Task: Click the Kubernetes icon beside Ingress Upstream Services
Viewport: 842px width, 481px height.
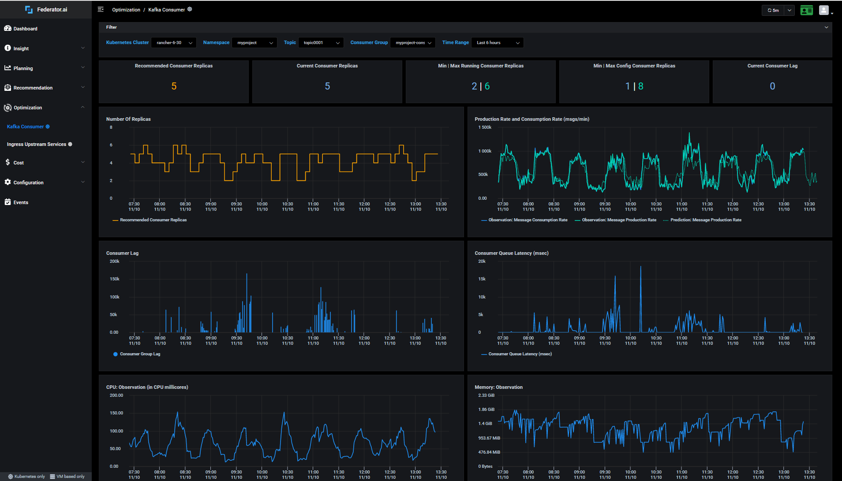Action: pos(70,144)
